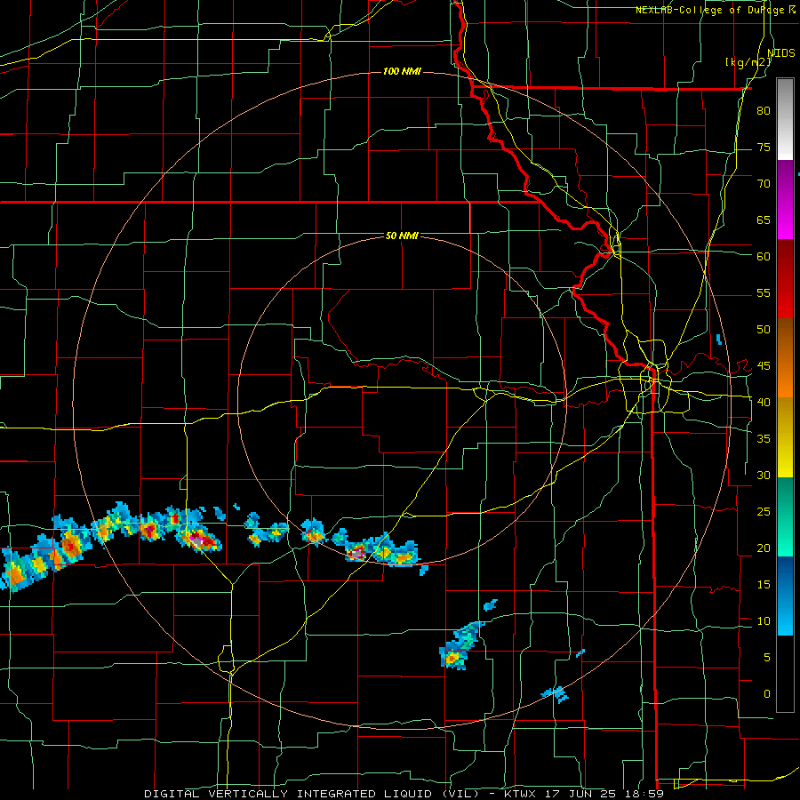Click the KTWX radar identifier in the caption
Image resolution: width=800 pixels, height=800 pixels.
click(520, 794)
